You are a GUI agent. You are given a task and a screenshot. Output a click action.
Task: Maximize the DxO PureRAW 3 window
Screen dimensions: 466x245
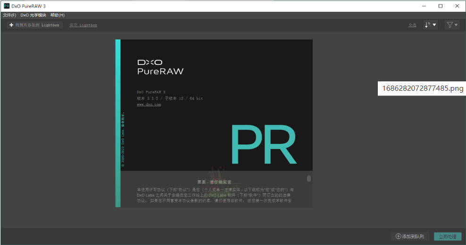point(441,6)
